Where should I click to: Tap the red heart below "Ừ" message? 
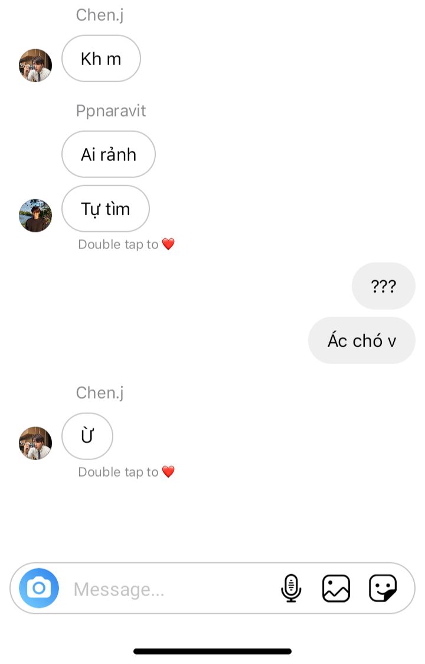click(x=168, y=471)
